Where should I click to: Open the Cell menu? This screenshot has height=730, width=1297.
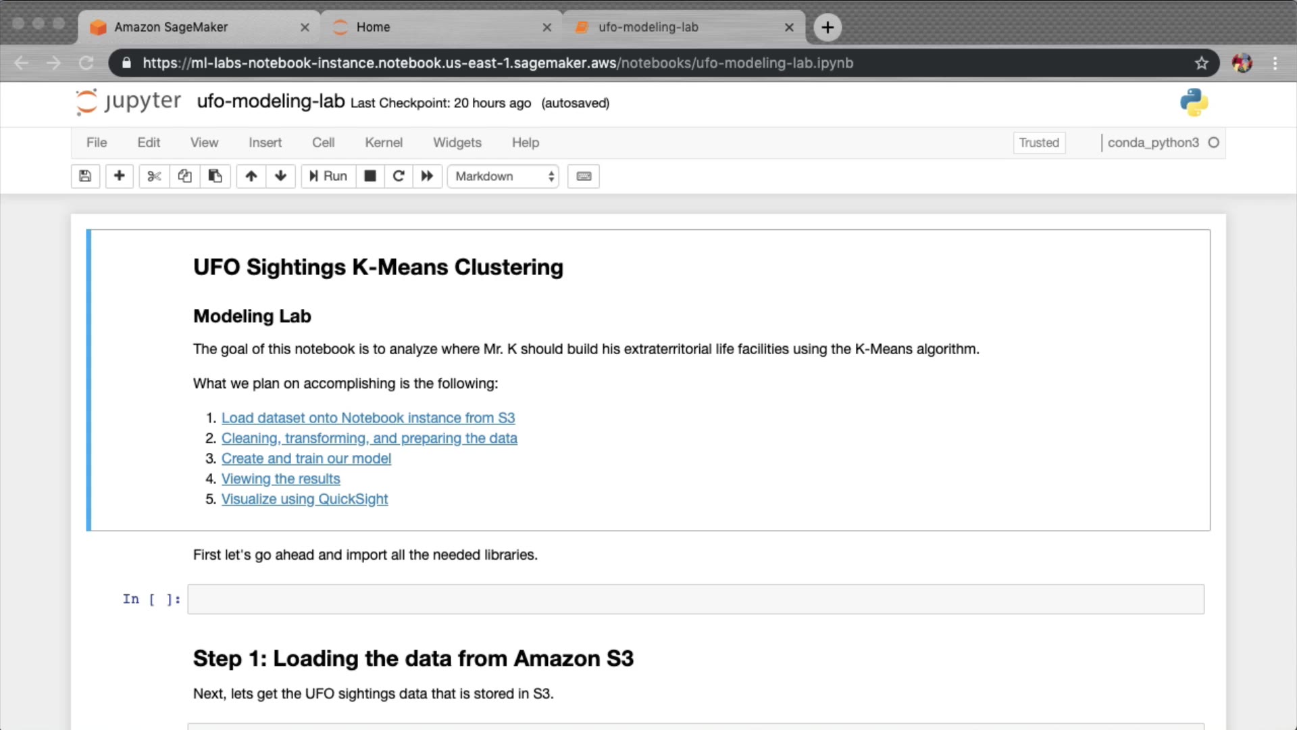[x=323, y=143]
